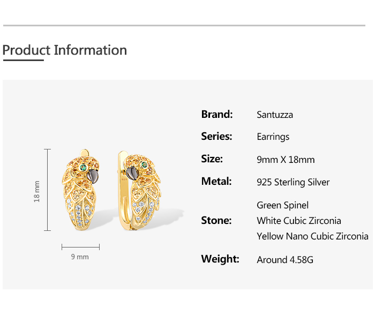The width and height of the screenshot is (375, 315).
Task: Click the Series: label
Action: (216, 137)
